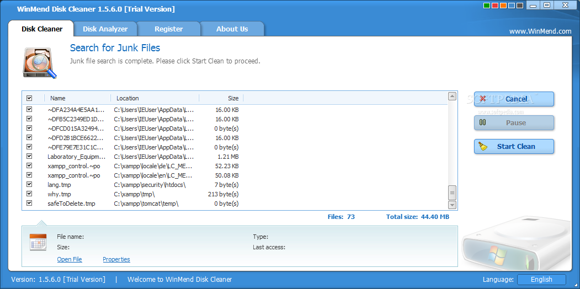
Task: Click the disk magnifier junk search icon
Action: (40, 62)
